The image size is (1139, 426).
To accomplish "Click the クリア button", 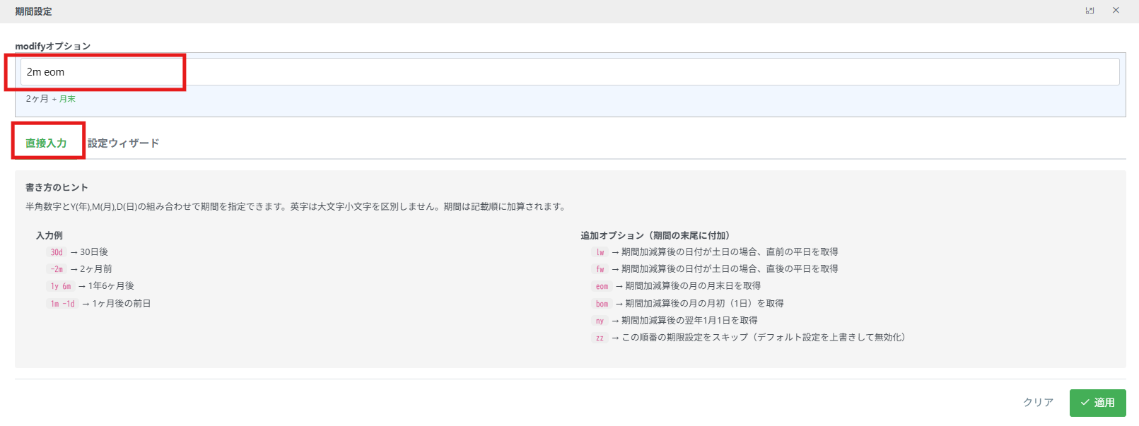I will pyautogui.click(x=1038, y=403).
